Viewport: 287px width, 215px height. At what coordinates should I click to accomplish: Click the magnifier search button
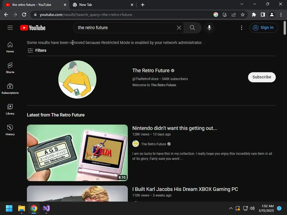tap(192, 28)
